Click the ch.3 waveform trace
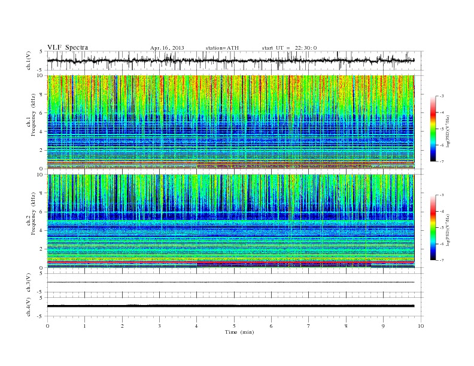The height and width of the screenshot is (366, 474). point(230,282)
